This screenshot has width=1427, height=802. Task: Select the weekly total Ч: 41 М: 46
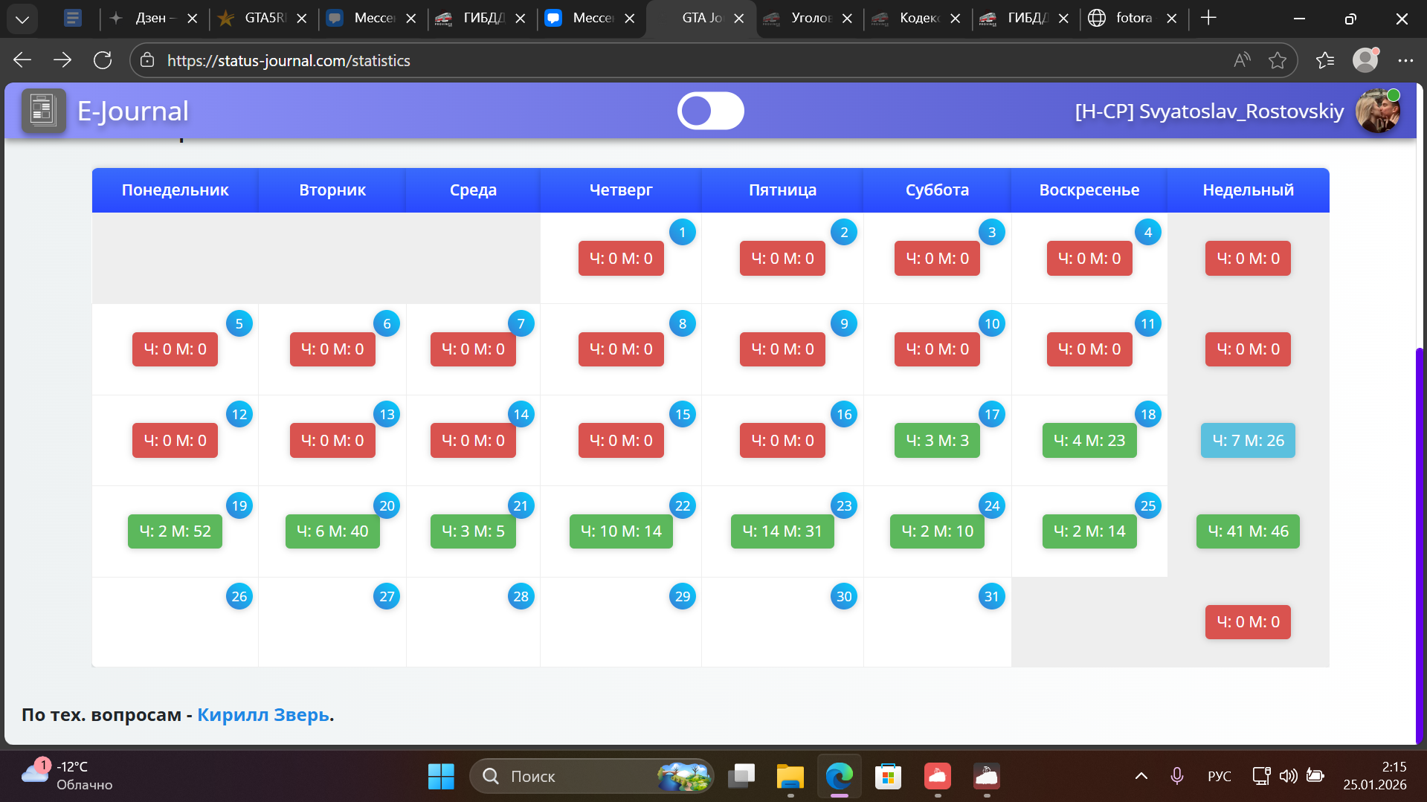[1247, 531]
